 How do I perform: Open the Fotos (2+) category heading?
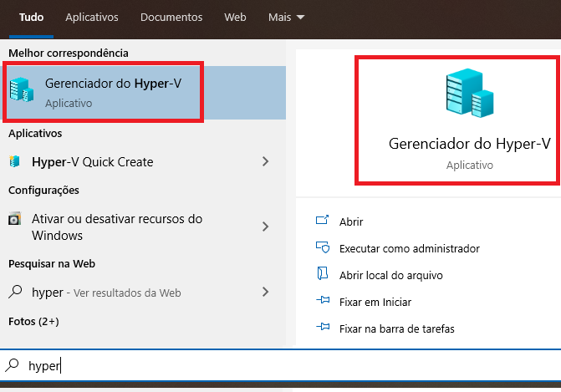click(33, 321)
